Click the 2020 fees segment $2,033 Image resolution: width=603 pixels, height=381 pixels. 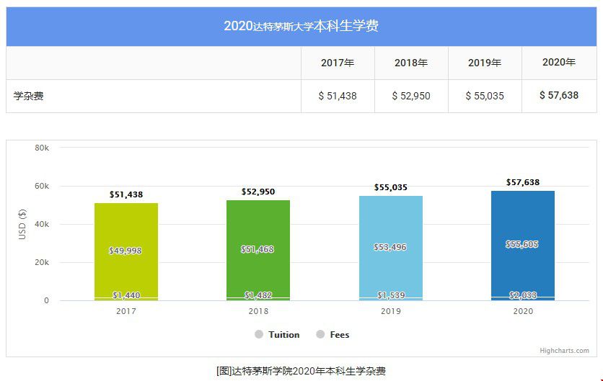(x=523, y=298)
